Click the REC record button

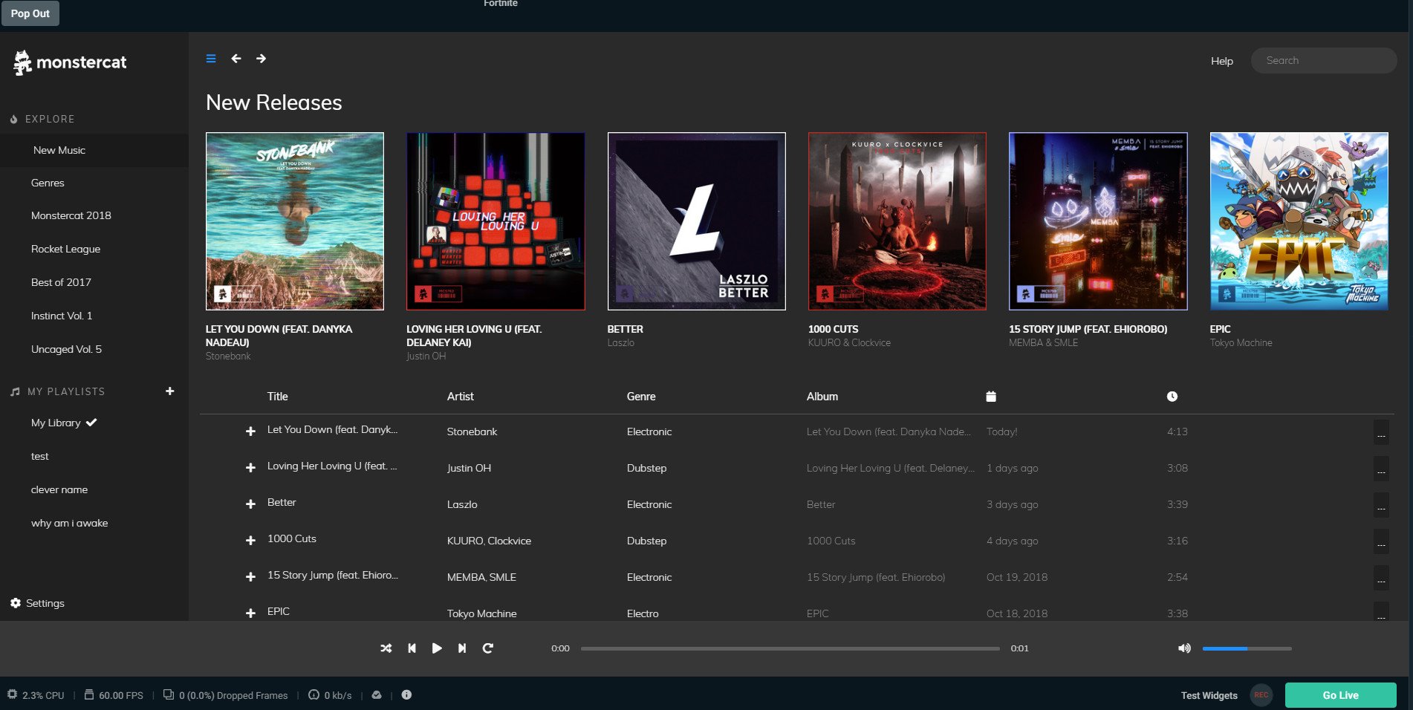click(x=1261, y=695)
